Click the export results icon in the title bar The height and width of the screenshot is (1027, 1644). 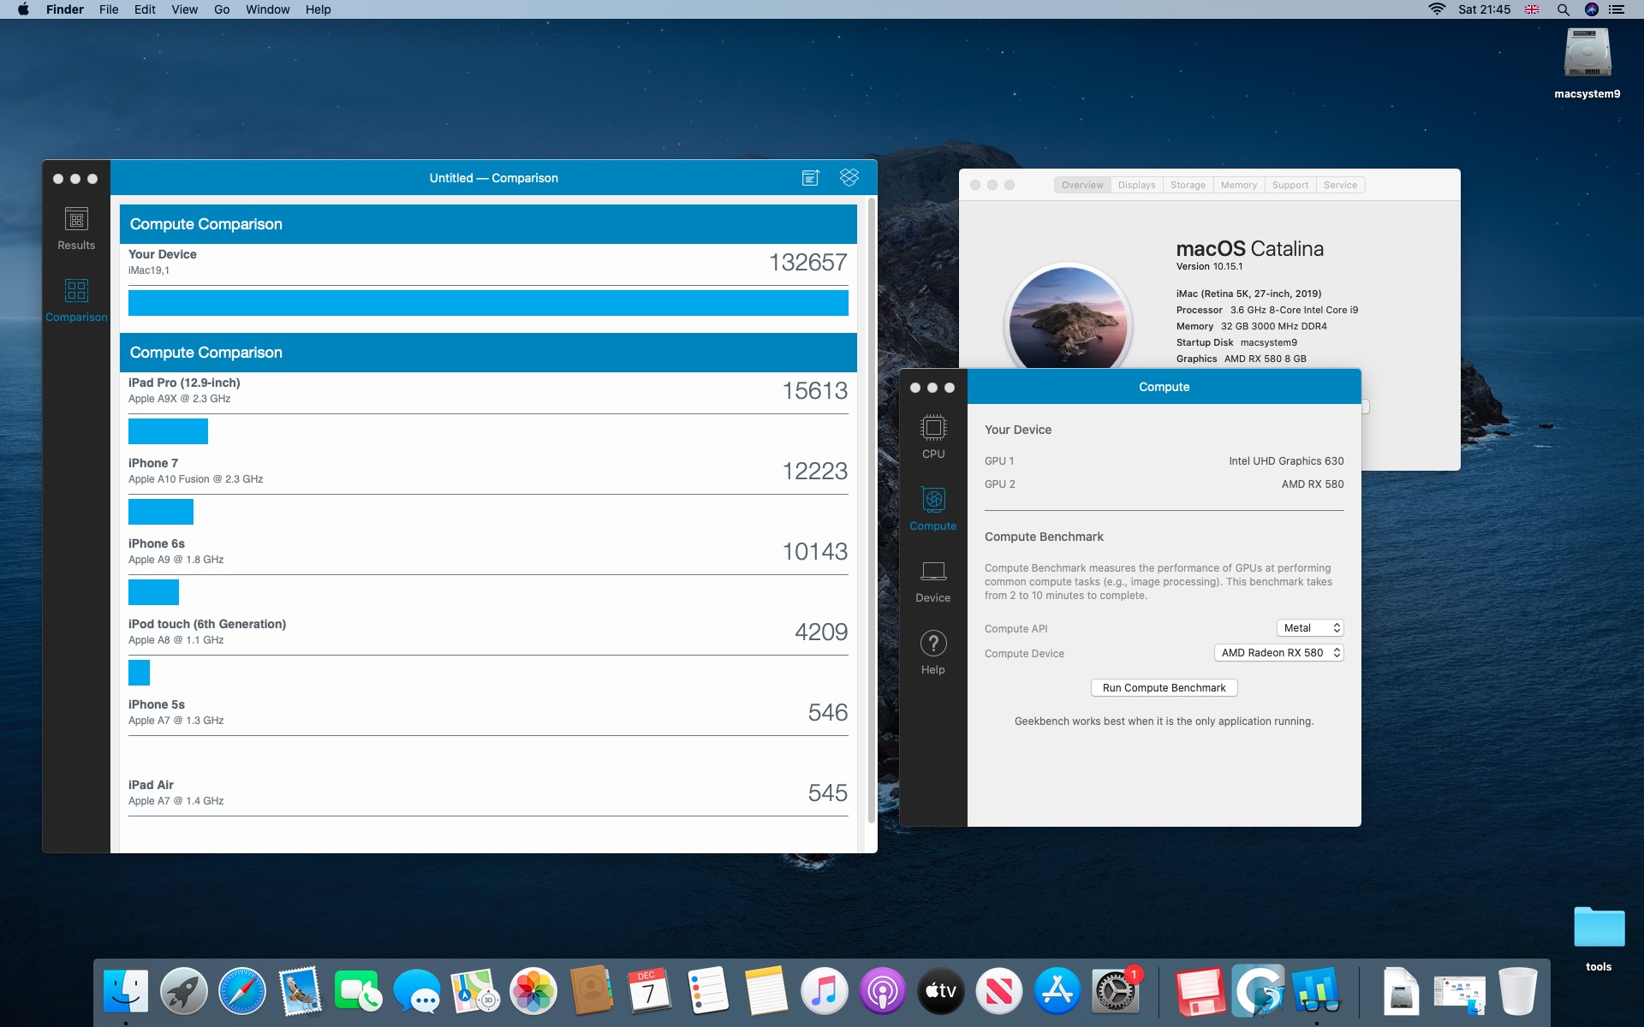click(810, 177)
